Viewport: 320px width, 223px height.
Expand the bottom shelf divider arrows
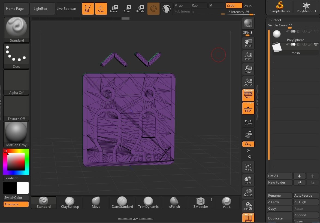click(135, 219)
